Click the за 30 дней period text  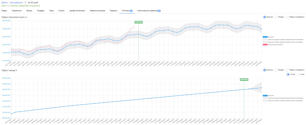pos(33,2)
